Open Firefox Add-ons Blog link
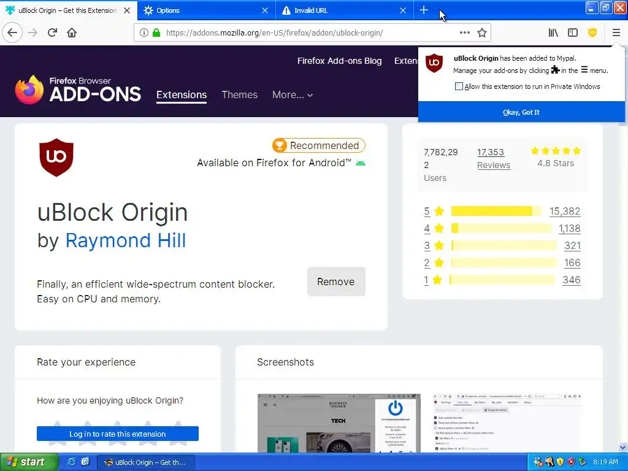This screenshot has width=628, height=471. pyautogui.click(x=339, y=61)
